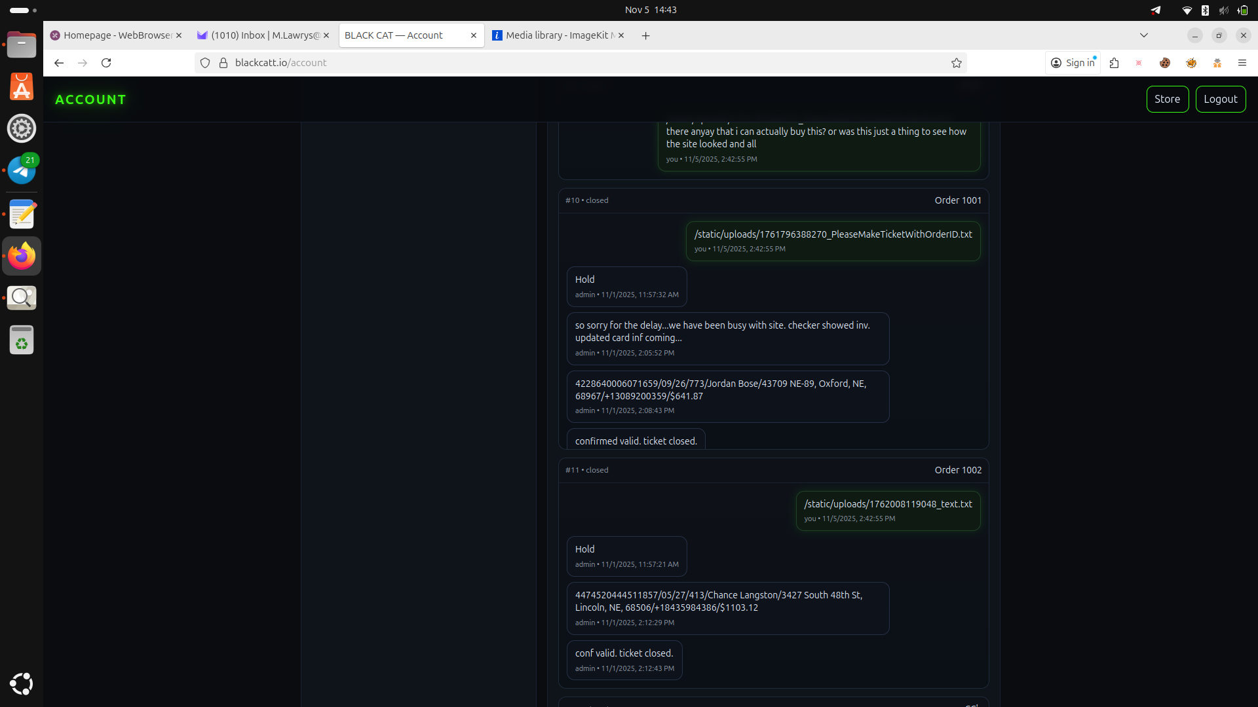Screen dimensions: 1258x707
Task: Open the Firefox hamburger menu
Action: [x=1242, y=63]
